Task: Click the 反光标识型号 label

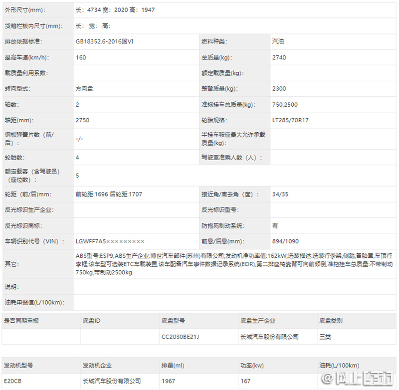Action: [x=220, y=210]
